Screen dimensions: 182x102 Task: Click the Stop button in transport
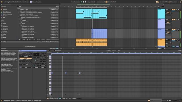[83, 2]
